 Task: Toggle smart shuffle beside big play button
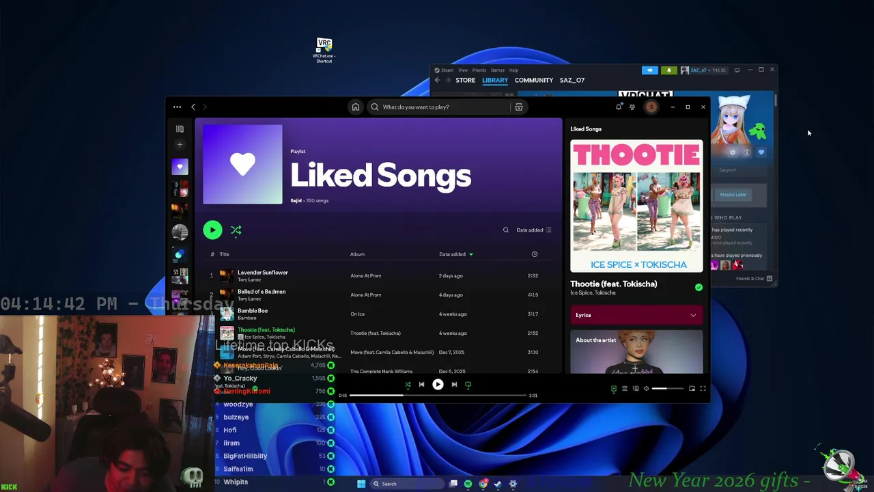point(236,230)
